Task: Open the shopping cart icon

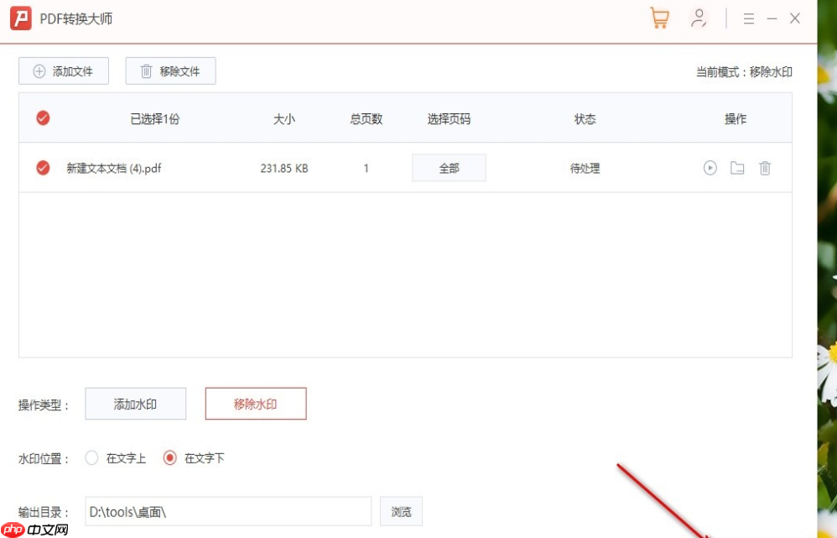Action: [660, 18]
